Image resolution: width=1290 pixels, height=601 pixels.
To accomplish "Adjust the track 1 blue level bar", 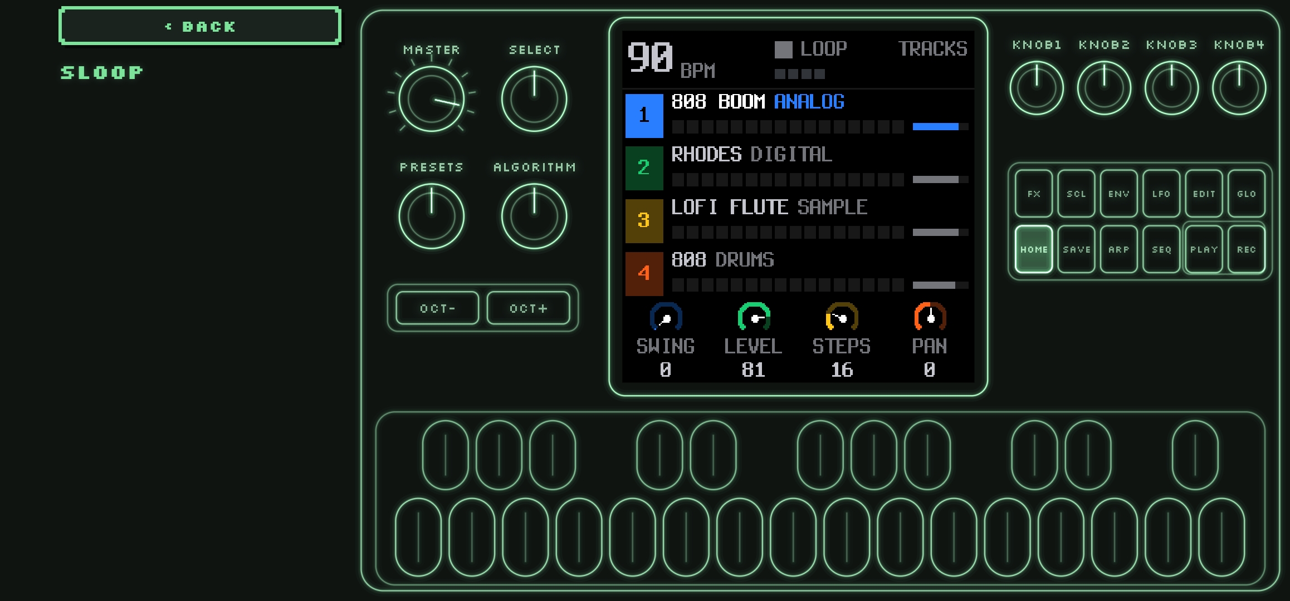I will click(940, 127).
